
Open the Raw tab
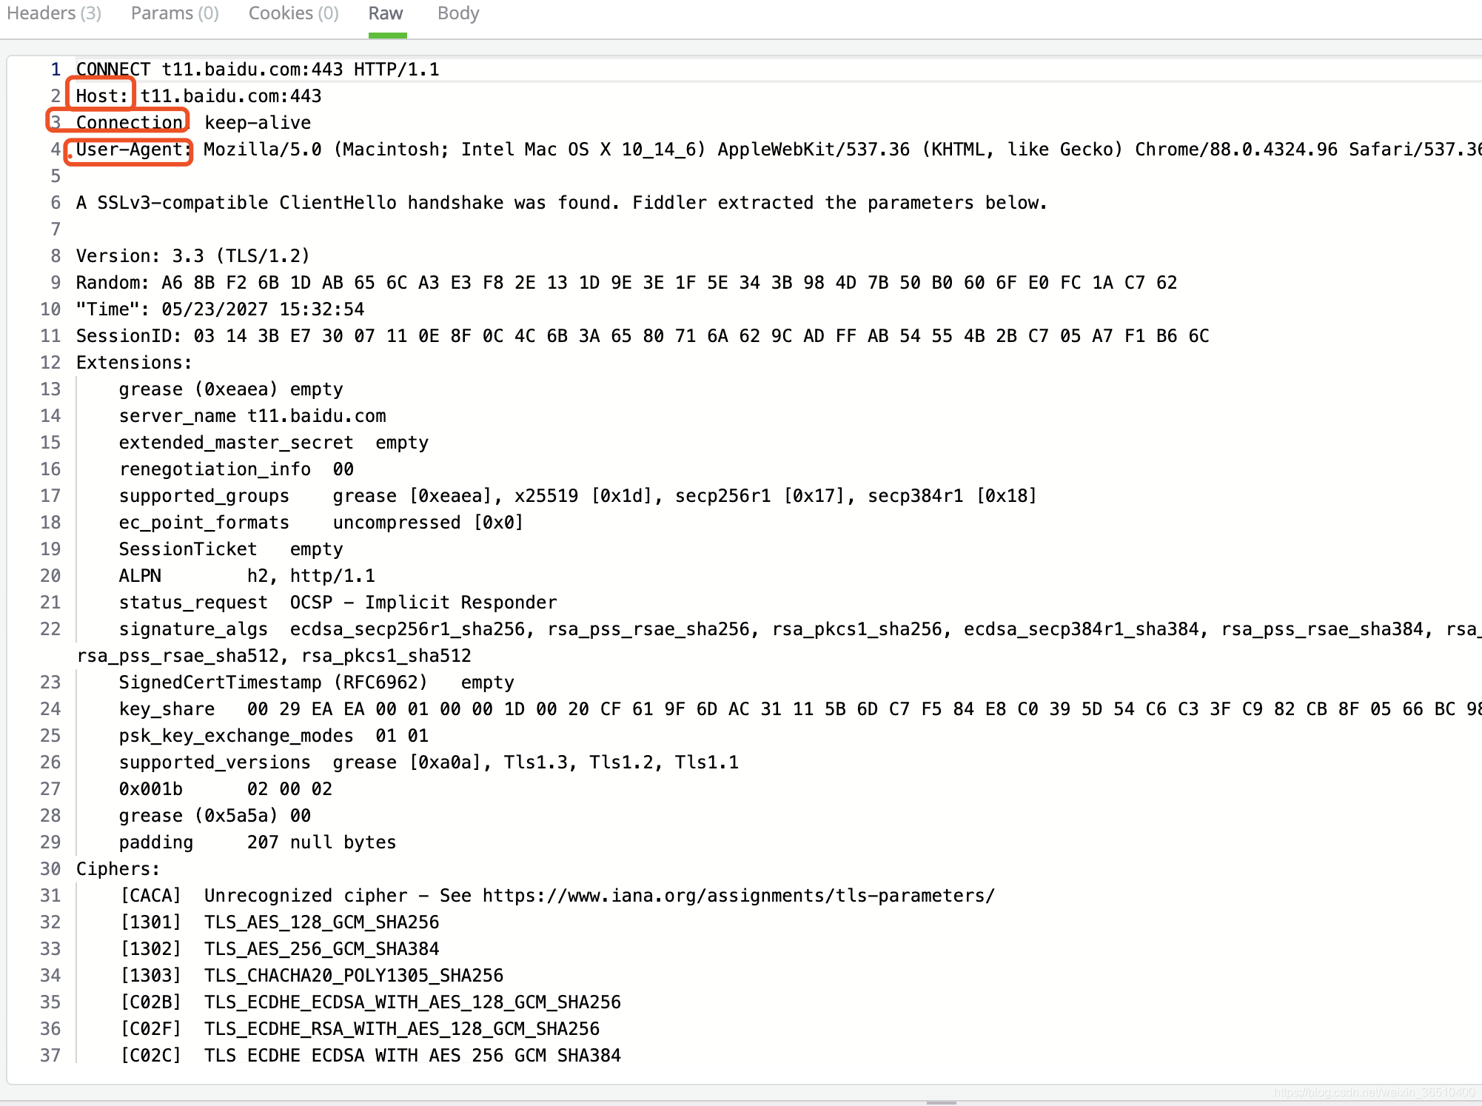pyautogui.click(x=386, y=13)
